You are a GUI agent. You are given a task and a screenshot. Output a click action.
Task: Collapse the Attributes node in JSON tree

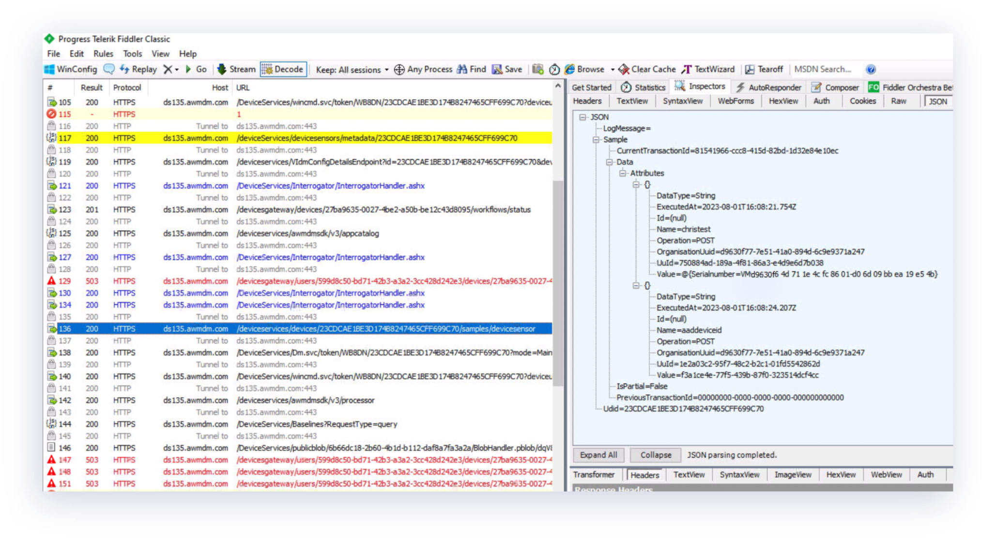[623, 173]
